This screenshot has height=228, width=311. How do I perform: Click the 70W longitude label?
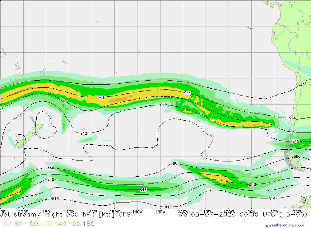297,212
